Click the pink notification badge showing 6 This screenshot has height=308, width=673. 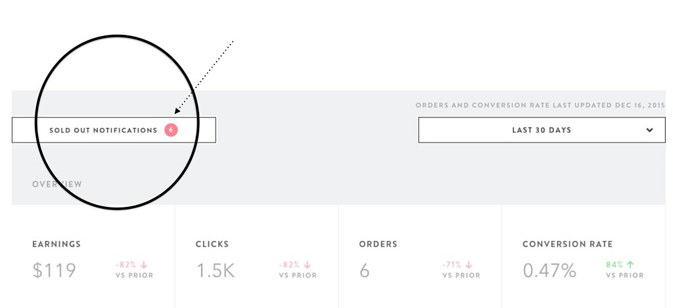click(x=171, y=130)
